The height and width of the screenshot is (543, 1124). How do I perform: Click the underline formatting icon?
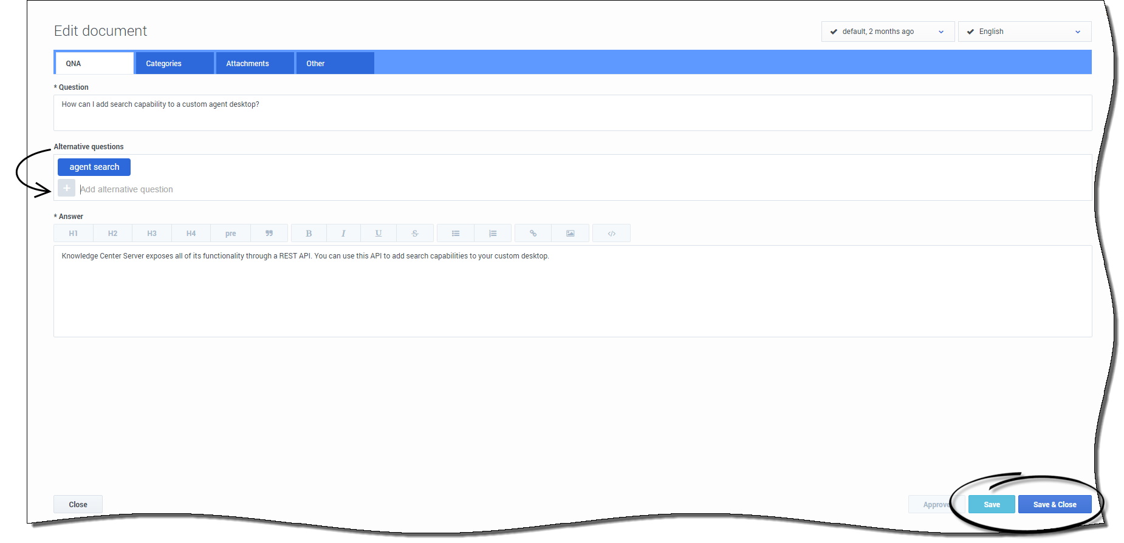(378, 234)
